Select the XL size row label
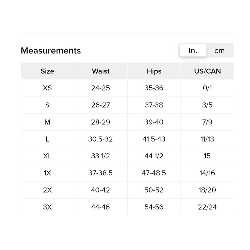 47,156
